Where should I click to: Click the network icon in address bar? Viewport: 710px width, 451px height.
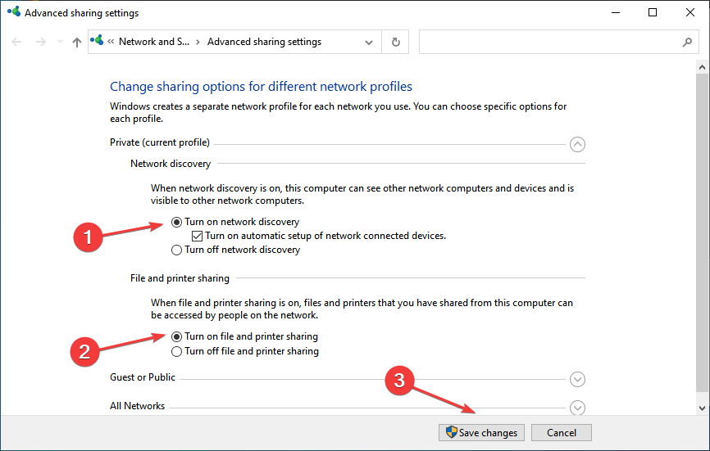click(99, 41)
